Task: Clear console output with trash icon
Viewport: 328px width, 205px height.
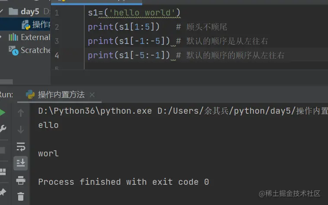Action: coord(21,196)
